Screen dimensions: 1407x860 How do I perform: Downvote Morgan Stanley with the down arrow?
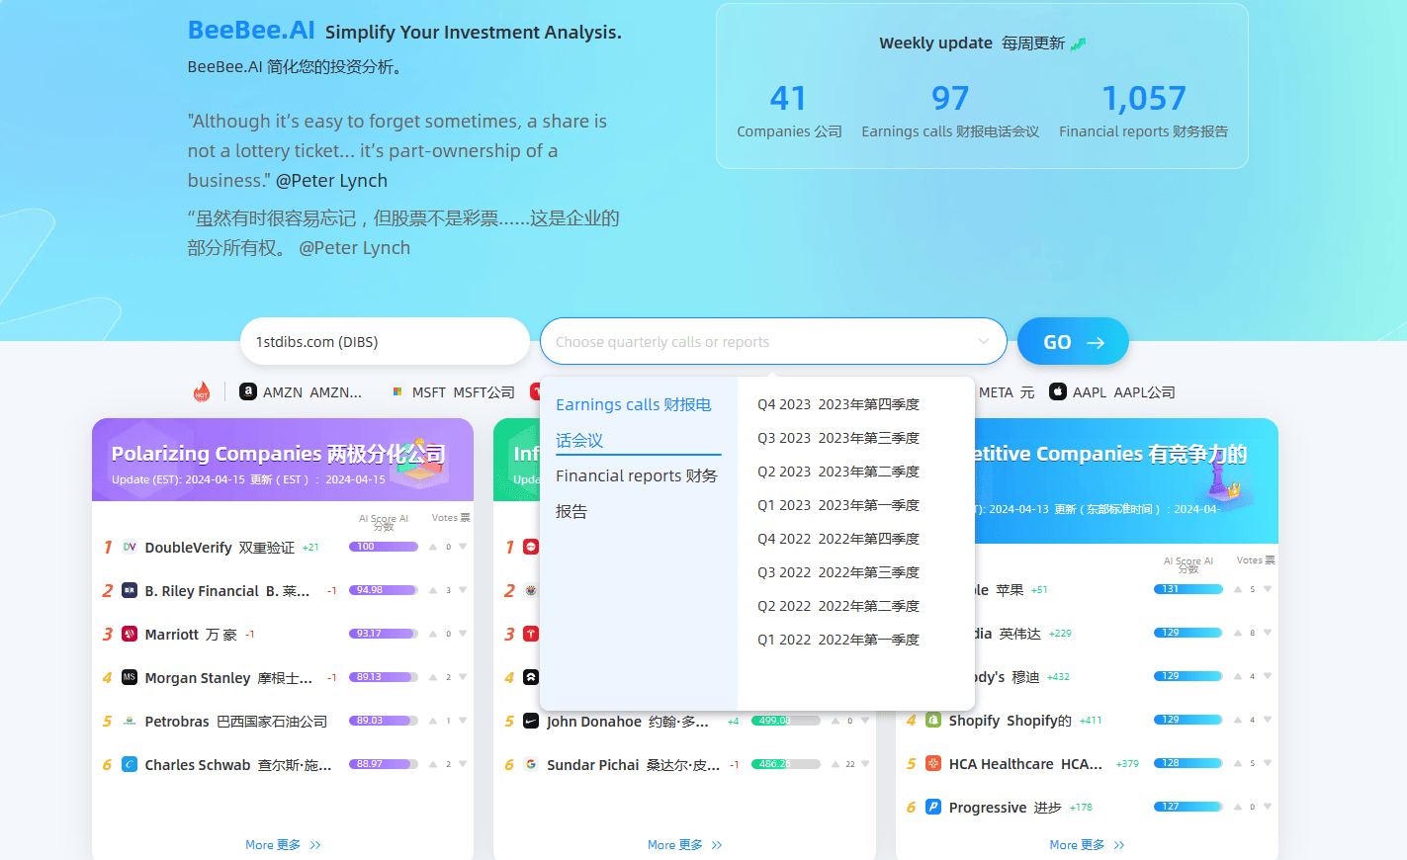[x=463, y=677]
